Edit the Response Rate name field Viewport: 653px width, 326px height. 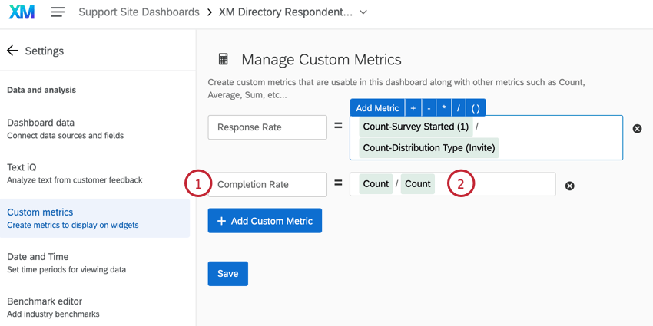tap(267, 127)
